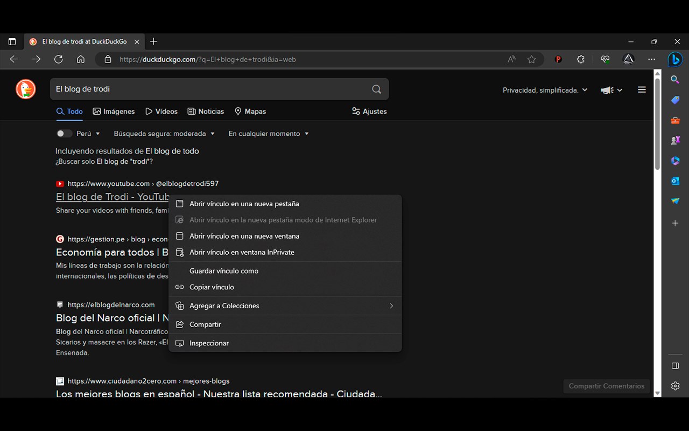Open Blog del Narco oficial result
This screenshot has width=689, height=431.
pyautogui.click(x=113, y=318)
